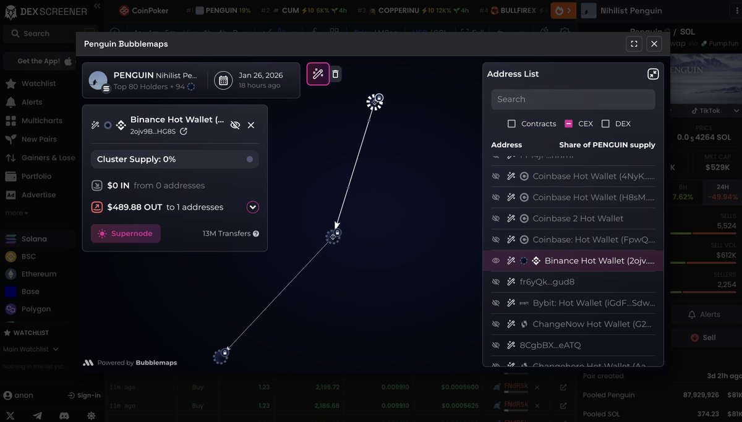Open Multicharts in sidebar
This screenshot has width=742, height=422.
coord(41,120)
